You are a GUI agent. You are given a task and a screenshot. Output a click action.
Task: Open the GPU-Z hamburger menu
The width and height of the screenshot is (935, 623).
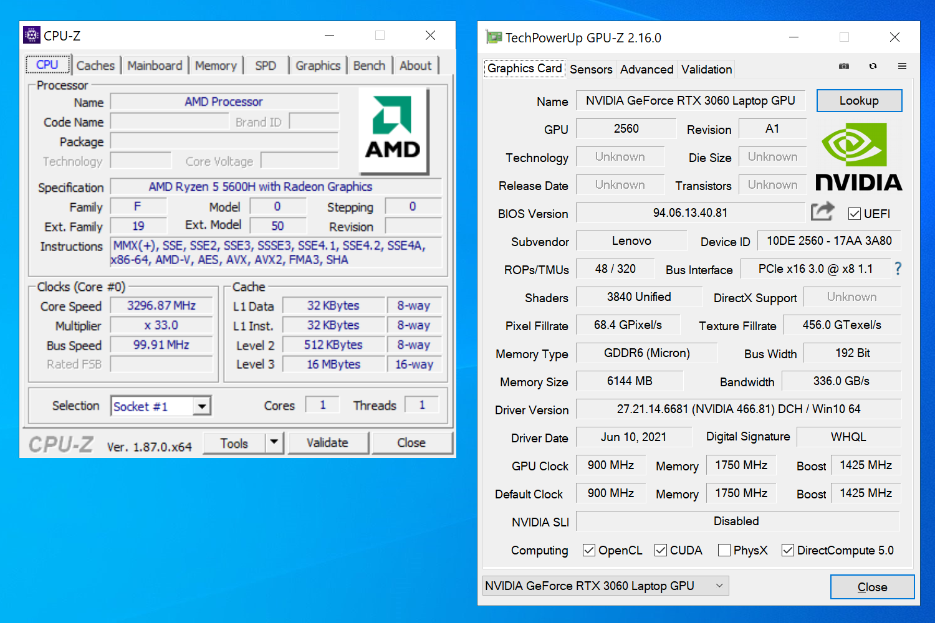(x=902, y=66)
